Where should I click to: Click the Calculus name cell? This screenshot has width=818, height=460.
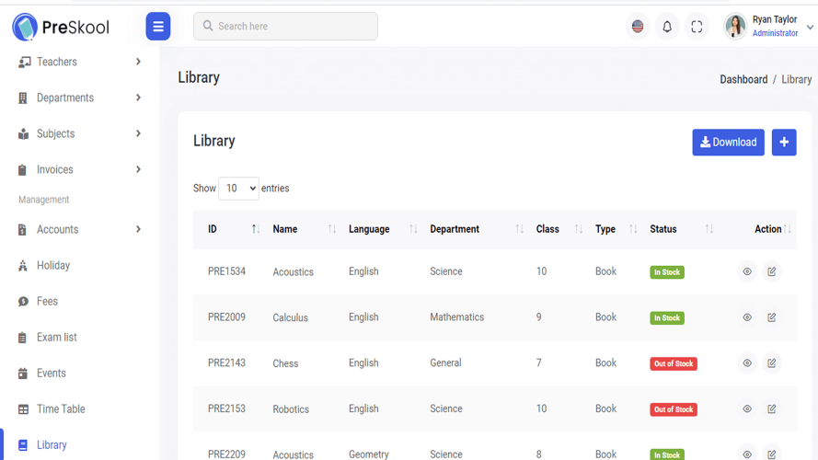coord(290,317)
